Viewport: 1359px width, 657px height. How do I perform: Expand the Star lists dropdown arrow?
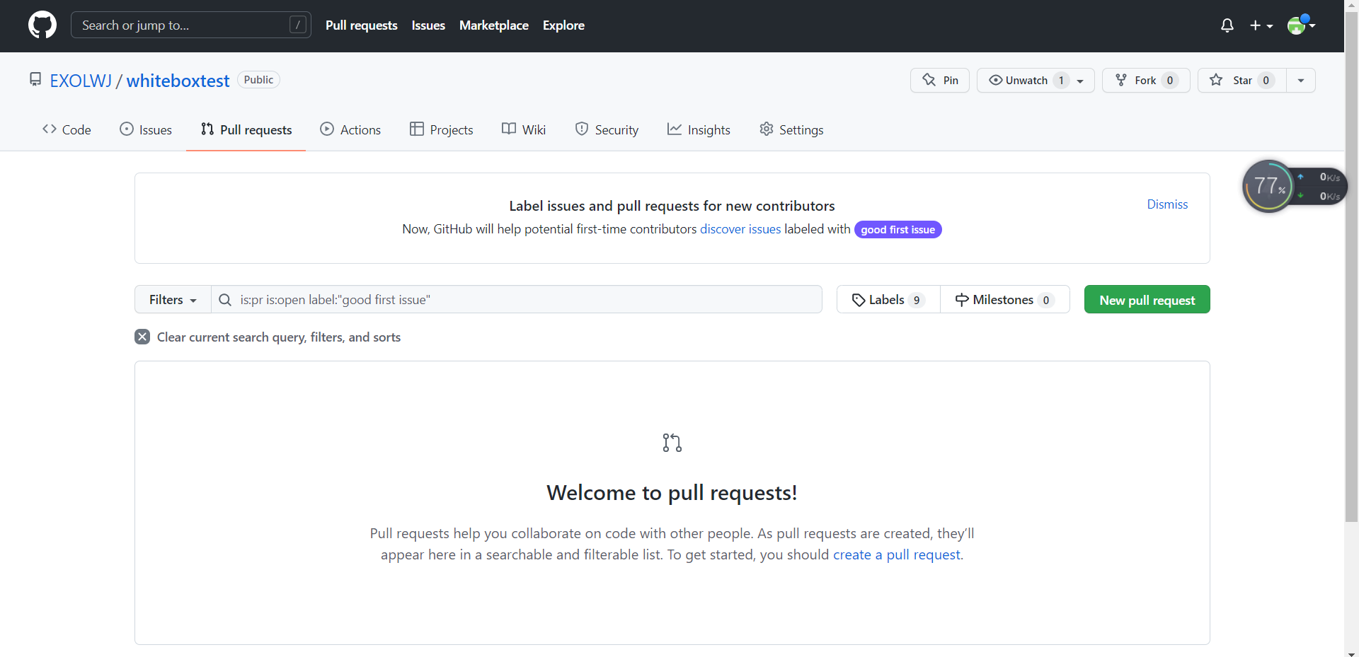coord(1301,81)
